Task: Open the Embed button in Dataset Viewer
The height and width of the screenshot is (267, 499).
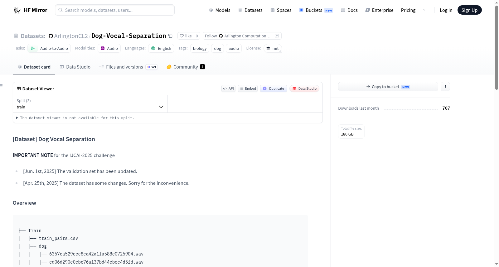Action: [x=248, y=88]
